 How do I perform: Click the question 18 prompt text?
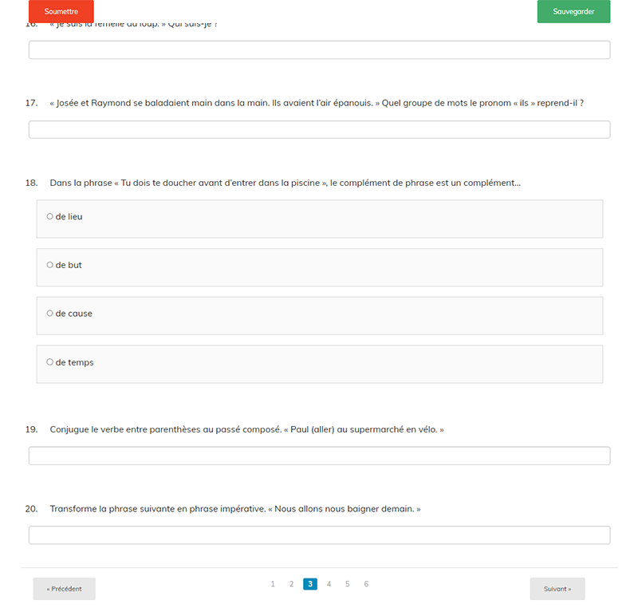[x=285, y=183]
